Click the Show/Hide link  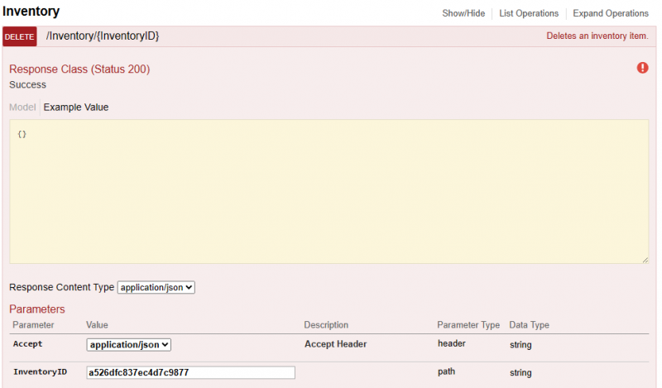(463, 13)
